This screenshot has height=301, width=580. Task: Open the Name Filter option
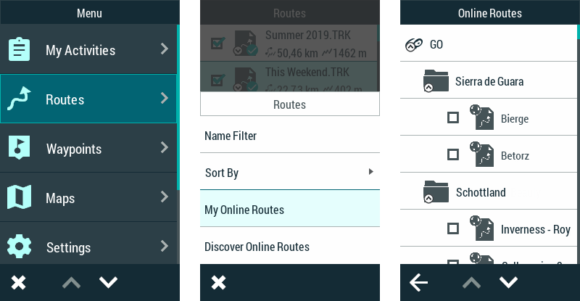[x=289, y=136]
